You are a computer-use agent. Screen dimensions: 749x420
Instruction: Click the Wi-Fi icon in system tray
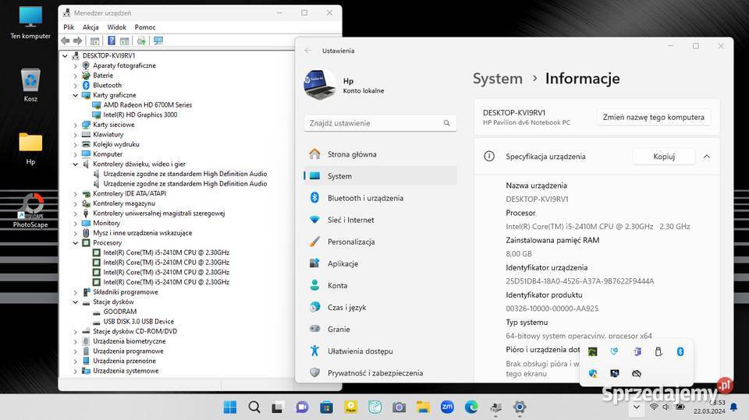tap(654, 407)
